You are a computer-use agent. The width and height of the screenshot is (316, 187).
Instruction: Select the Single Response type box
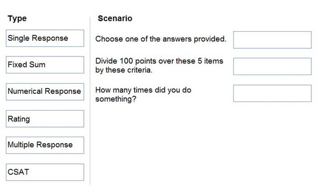(45, 38)
